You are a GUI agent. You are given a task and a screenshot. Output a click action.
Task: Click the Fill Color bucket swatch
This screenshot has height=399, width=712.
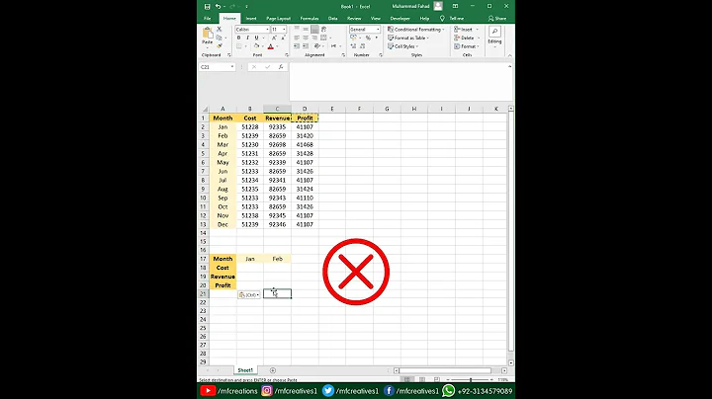256,46
